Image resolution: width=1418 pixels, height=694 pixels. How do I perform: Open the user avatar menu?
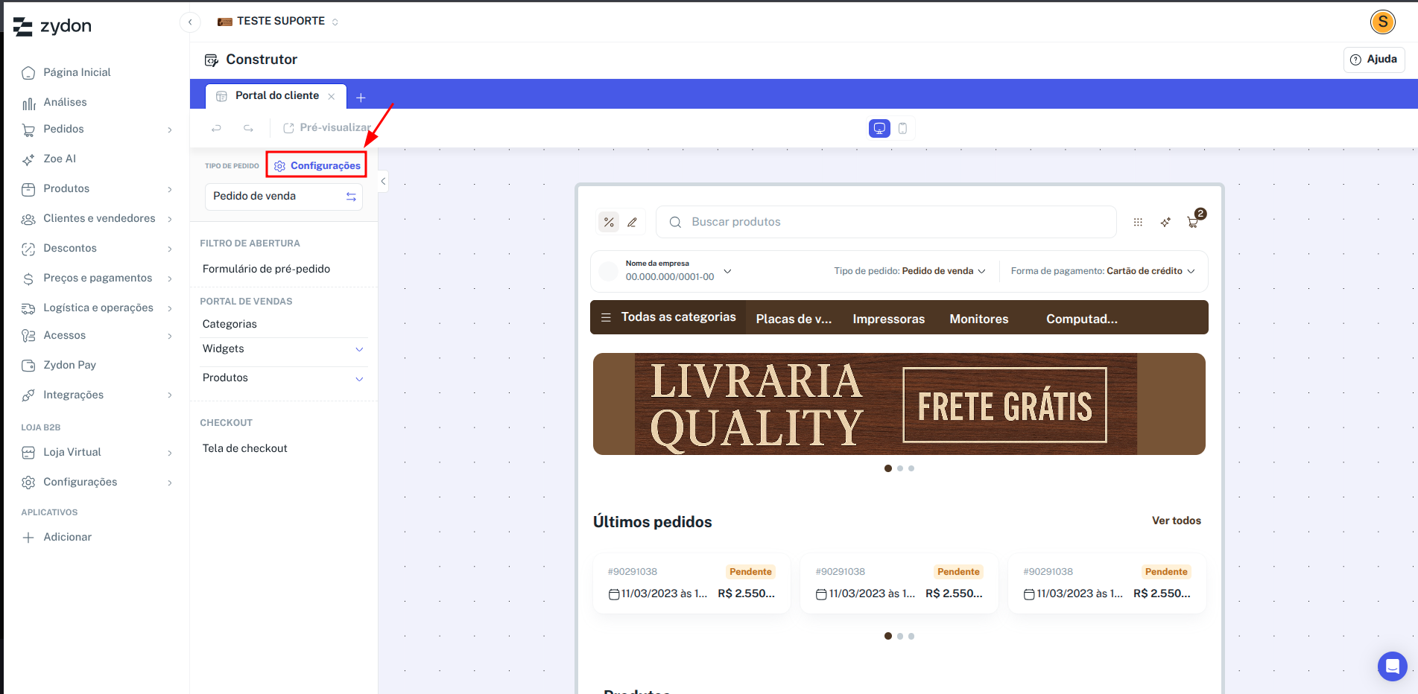tap(1382, 22)
